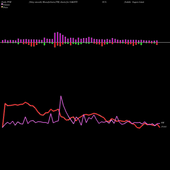Click the '19.01' price value label
This screenshot has height=170, width=170.
(x=164, y=127)
